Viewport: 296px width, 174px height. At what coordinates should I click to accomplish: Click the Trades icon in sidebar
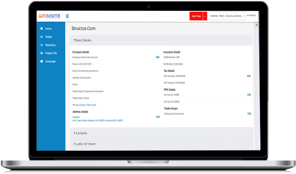click(x=41, y=37)
